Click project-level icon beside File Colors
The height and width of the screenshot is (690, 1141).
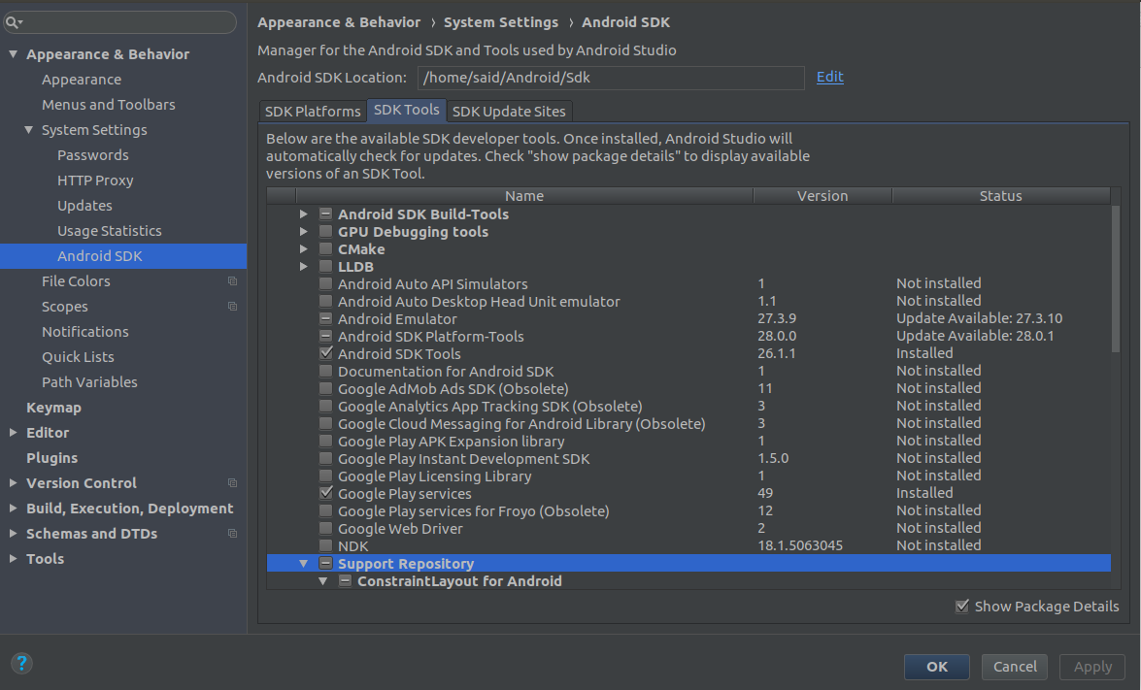pos(232,281)
